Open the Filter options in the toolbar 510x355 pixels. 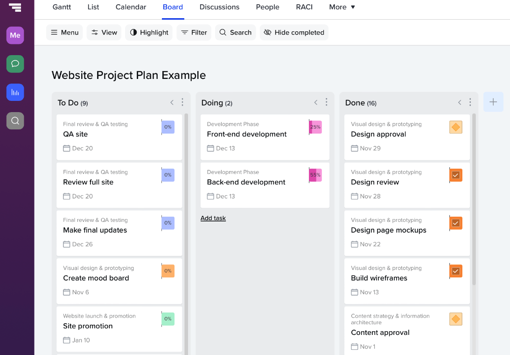(194, 32)
